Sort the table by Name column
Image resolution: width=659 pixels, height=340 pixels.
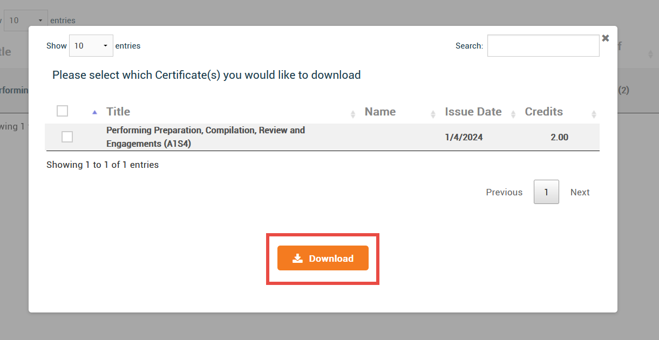(380, 112)
